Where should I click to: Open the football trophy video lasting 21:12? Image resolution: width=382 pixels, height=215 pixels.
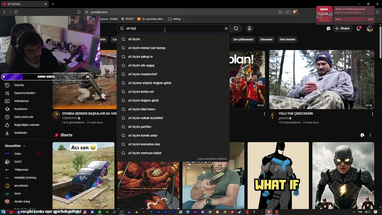pyautogui.click(x=247, y=79)
